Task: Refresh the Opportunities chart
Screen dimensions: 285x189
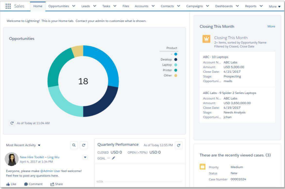Action: pyautogui.click(x=12, y=123)
